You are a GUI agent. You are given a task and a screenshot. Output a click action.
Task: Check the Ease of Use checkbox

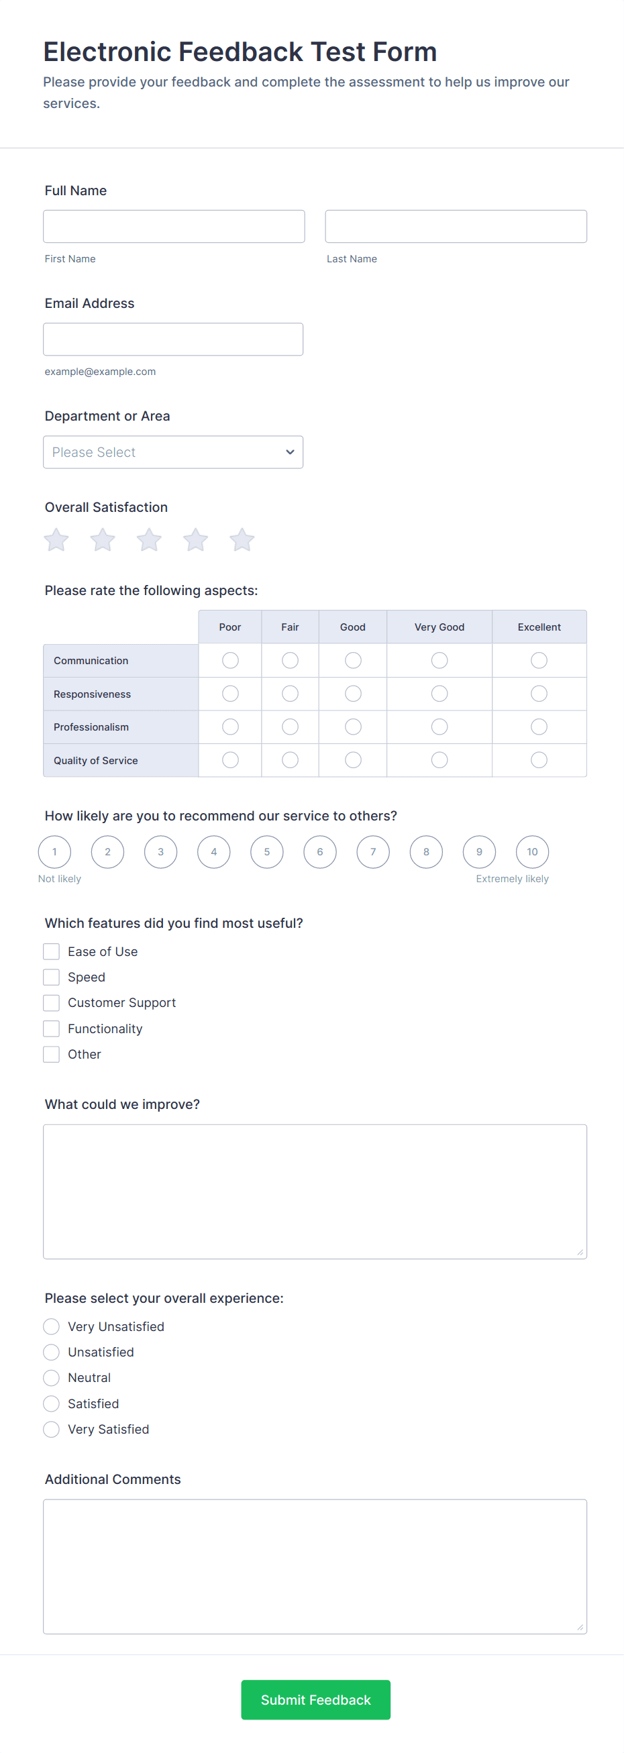pos(52,951)
